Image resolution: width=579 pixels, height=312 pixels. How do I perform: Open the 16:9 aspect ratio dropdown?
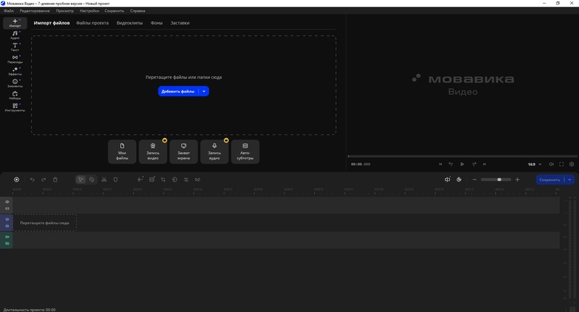[535, 164]
